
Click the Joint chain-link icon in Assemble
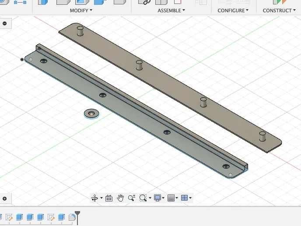[144, 2]
